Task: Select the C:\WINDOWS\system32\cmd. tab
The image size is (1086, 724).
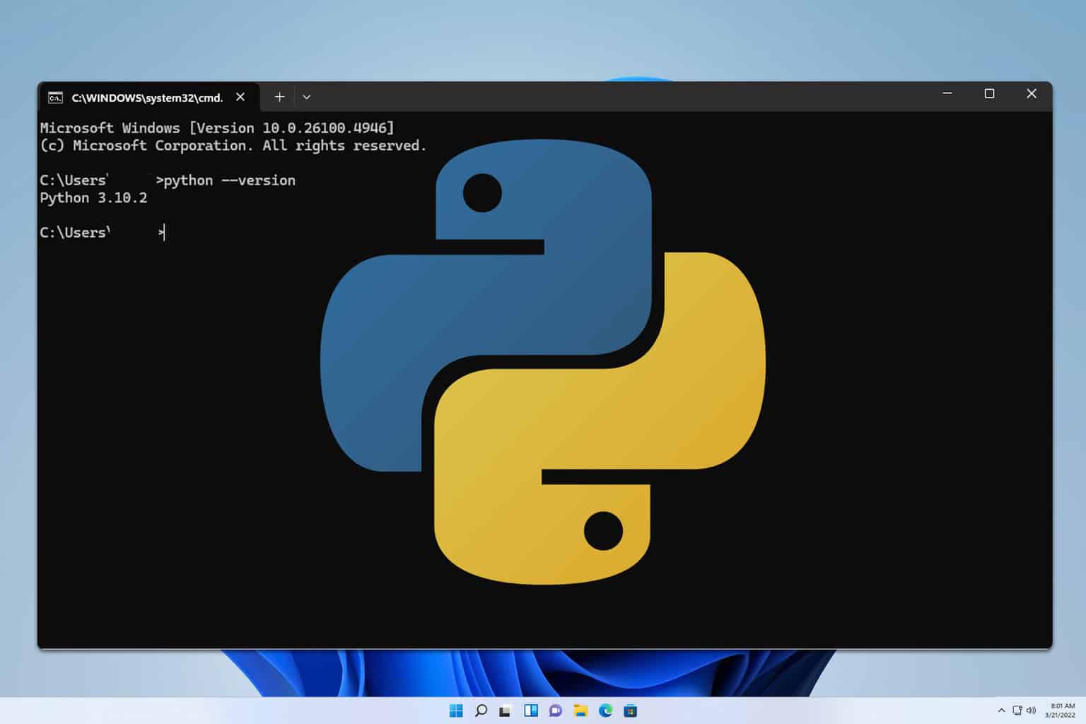Action: pos(147,98)
